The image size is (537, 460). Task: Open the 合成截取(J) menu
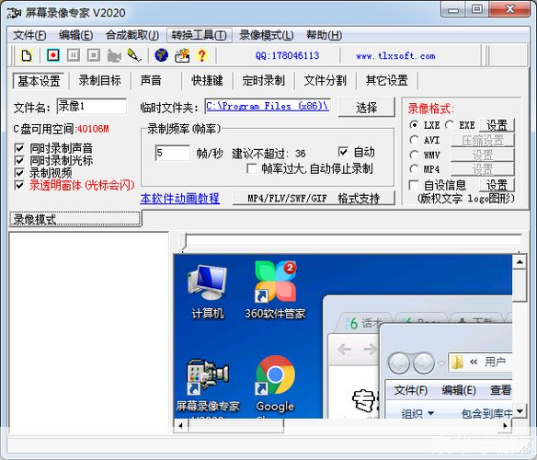(132, 35)
